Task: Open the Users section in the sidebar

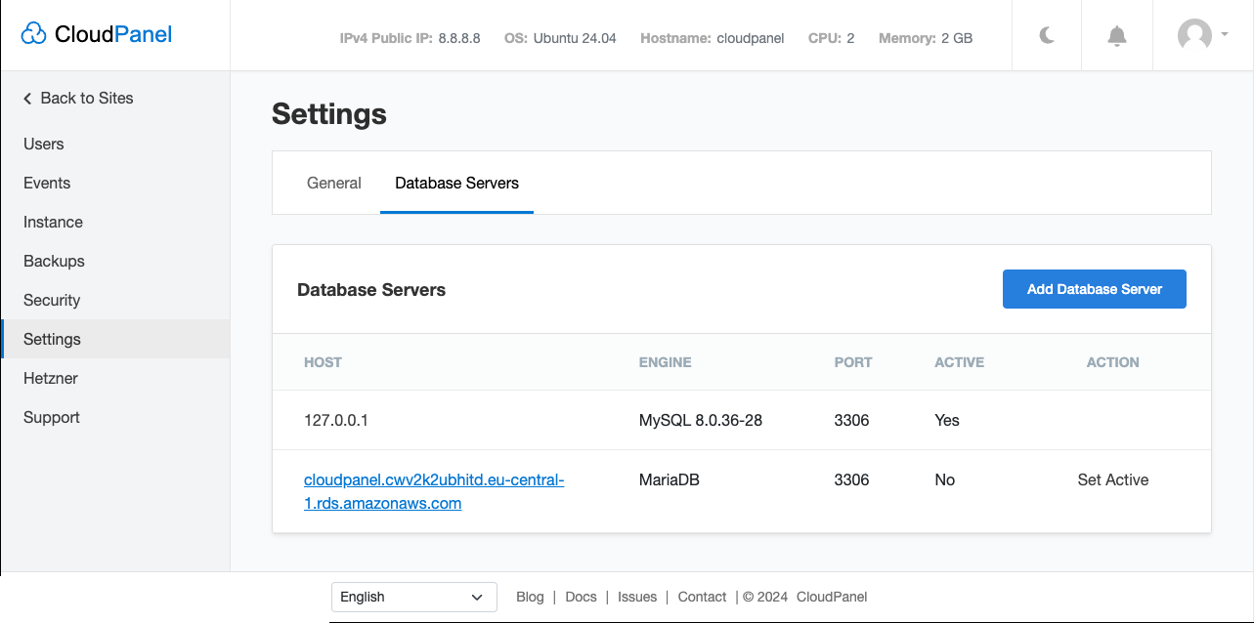Action: coord(43,144)
